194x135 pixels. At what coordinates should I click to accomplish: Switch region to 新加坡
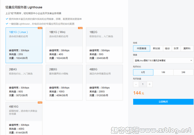156,48
